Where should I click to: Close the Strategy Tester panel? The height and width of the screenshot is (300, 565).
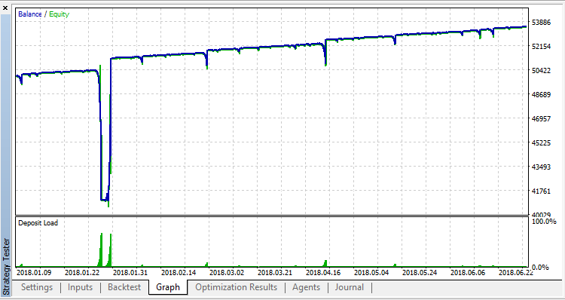5,8
